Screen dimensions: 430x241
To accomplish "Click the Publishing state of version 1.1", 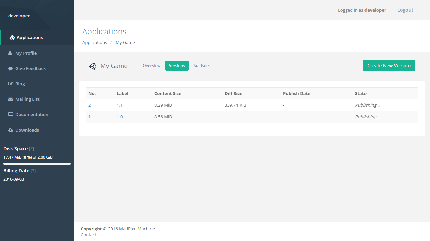I will coord(368,105).
